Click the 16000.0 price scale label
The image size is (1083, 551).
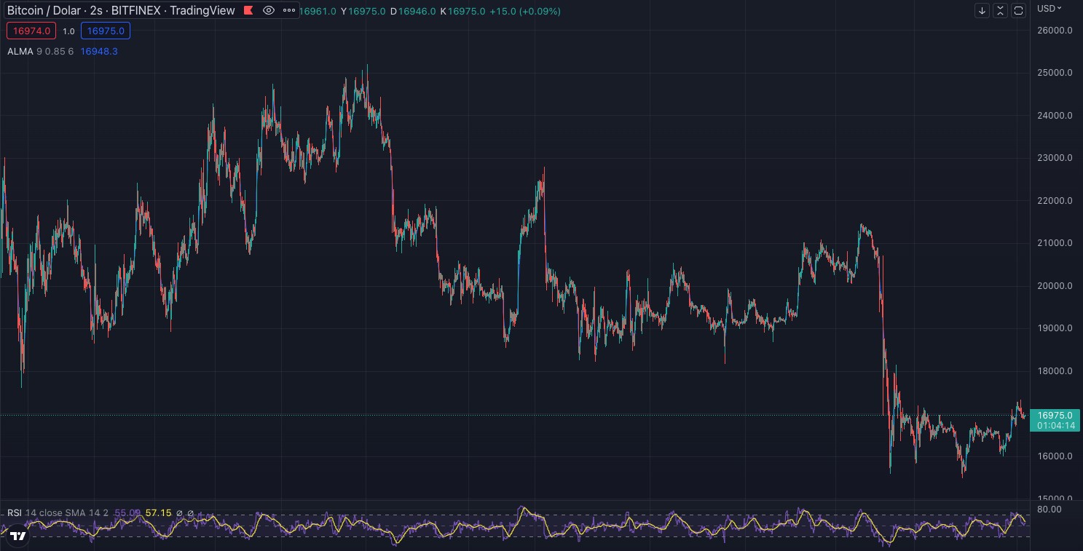[1055, 456]
